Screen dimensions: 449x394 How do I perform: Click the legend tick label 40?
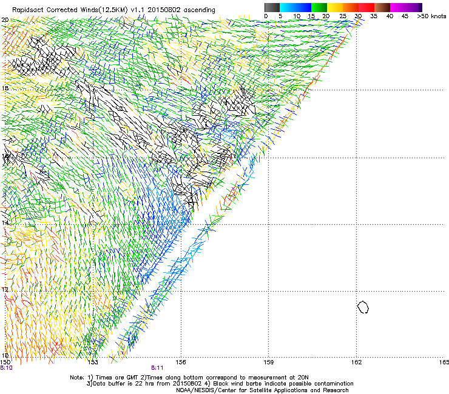(x=390, y=16)
